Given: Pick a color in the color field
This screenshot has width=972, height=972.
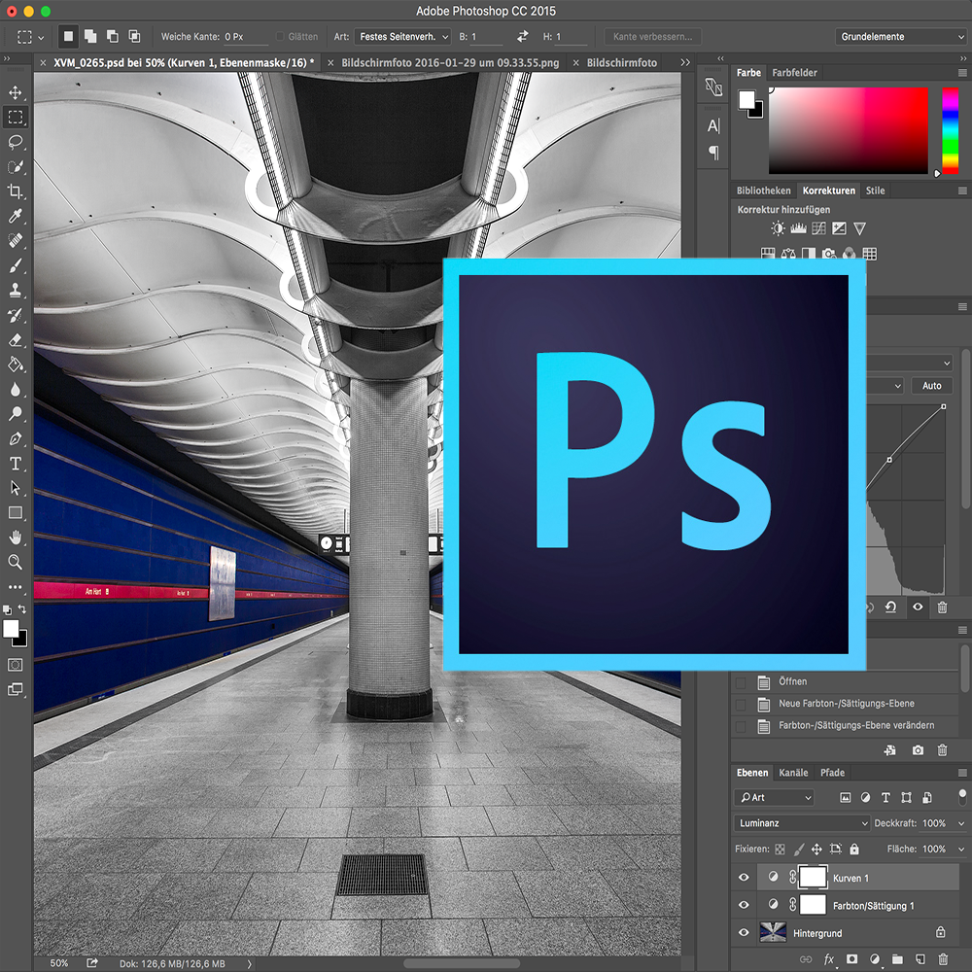Looking at the screenshot, I should point(848,130).
